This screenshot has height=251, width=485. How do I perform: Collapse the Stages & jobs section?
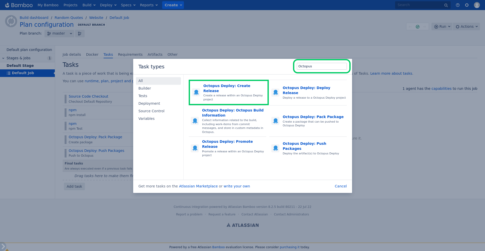[x=3, y=58]
